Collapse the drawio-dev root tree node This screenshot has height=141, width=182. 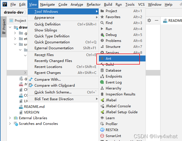tap(10, 27)
